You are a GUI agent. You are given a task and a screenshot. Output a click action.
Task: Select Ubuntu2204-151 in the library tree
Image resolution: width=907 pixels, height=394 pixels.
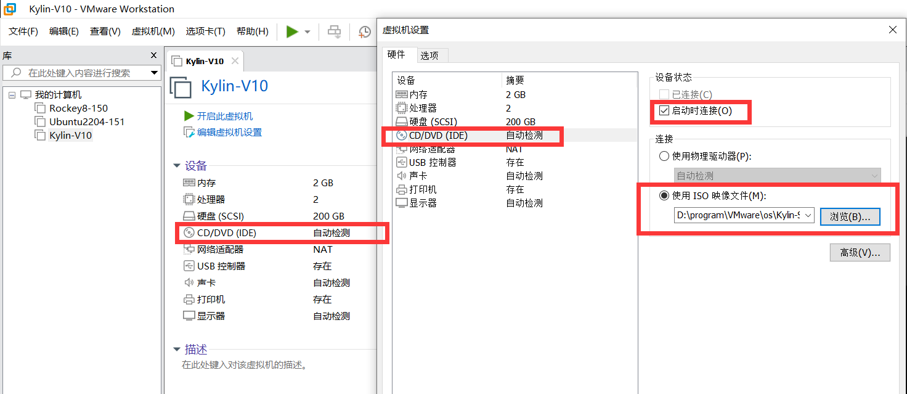(87, 122)
